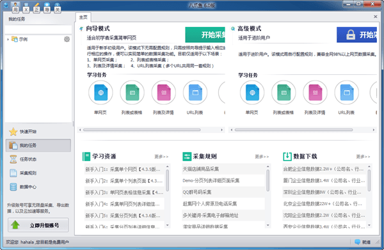Viewport: 384px width, 250px height.
Task: Open 列表及详情 icon under 高级模式
Action: (315, 93)
